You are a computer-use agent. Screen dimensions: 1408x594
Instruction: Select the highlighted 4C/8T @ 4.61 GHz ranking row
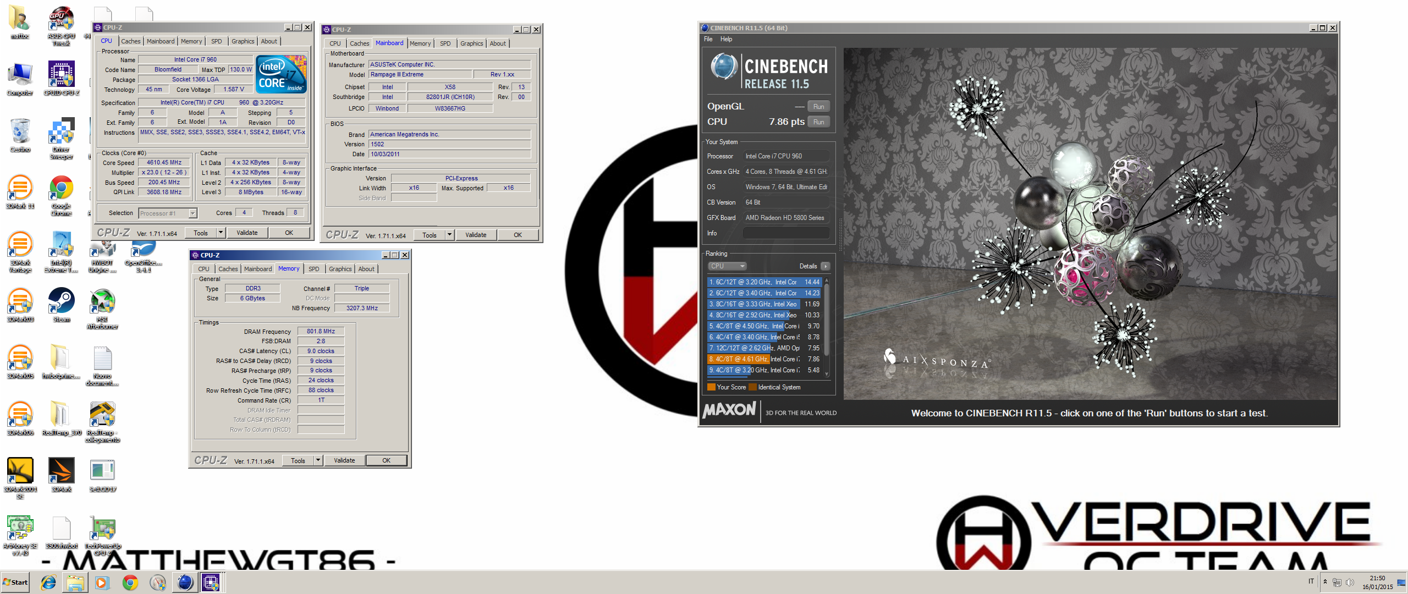tap(764, 359)
